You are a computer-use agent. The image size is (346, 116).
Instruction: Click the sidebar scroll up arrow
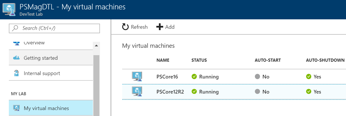click(x=96, y=45)
